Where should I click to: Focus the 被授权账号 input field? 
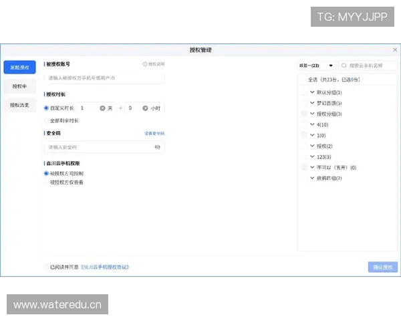[104, 78]
